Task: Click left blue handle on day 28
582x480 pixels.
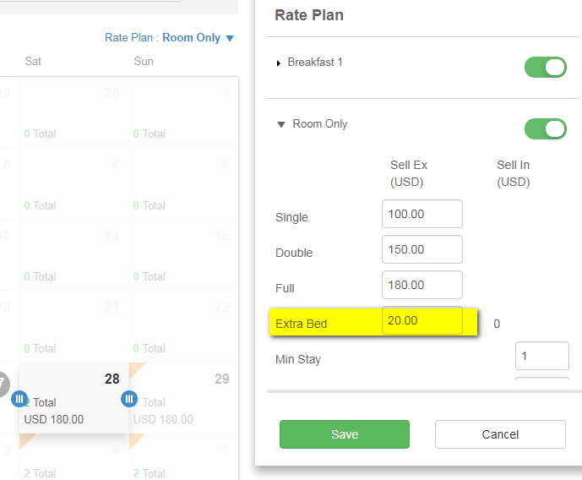Action: [x=19, y=399]
